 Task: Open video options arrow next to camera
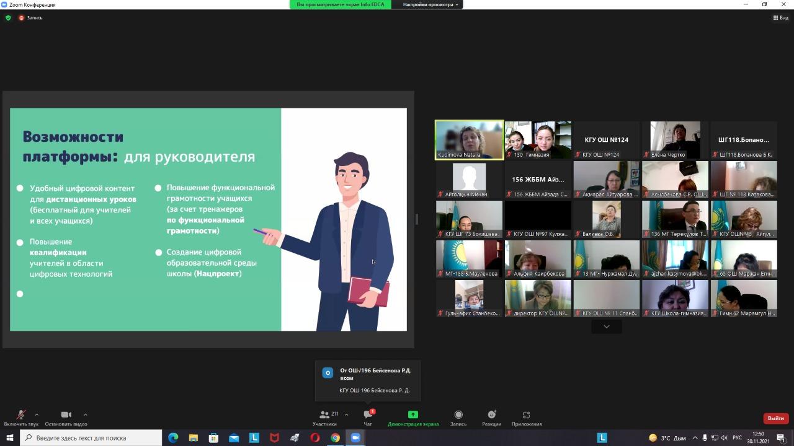[x=85, y=414]
